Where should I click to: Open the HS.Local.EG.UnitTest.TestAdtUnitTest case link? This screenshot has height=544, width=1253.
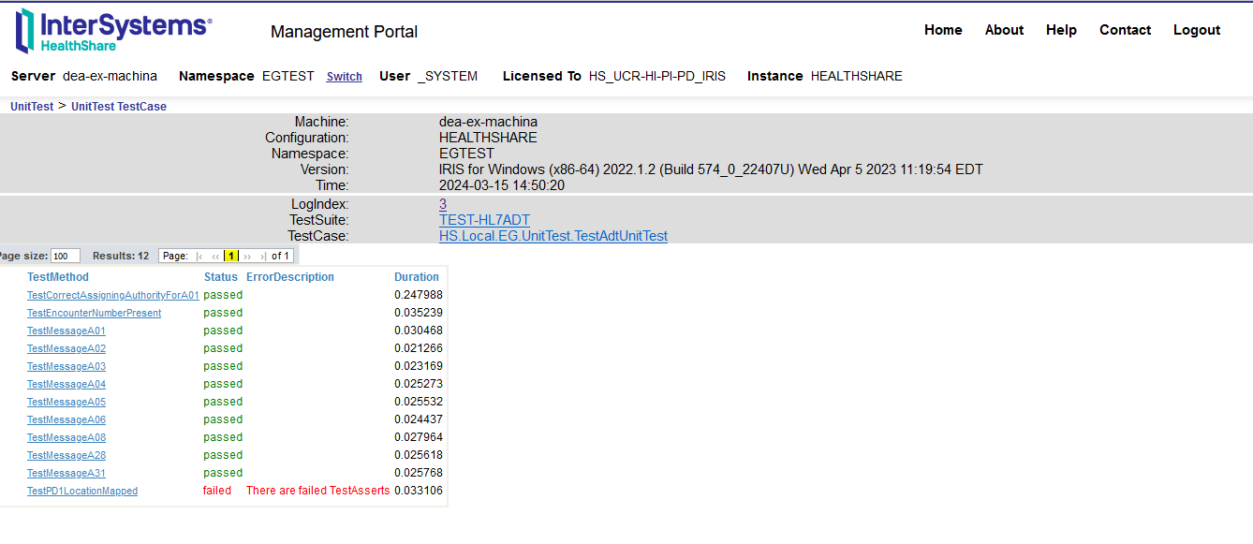[x=553, y=235]
